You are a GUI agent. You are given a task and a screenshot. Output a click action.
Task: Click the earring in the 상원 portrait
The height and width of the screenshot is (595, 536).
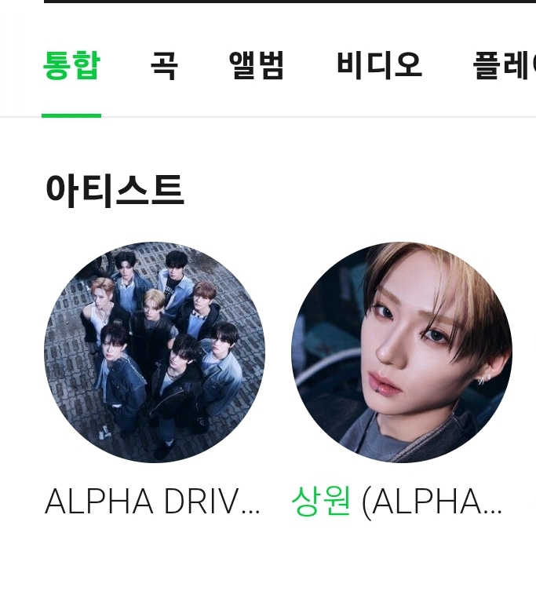[483, 379]
